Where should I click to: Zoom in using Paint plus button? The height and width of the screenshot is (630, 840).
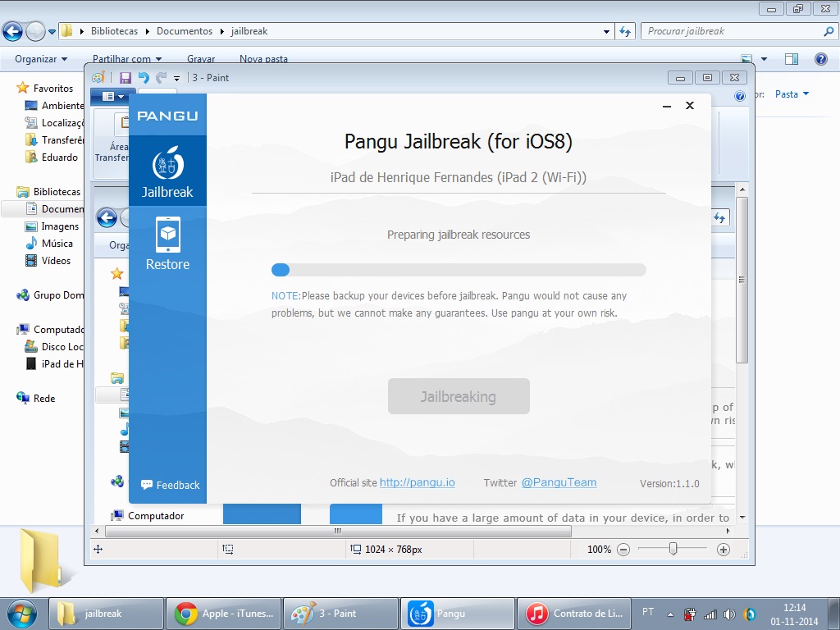point(724,549)
